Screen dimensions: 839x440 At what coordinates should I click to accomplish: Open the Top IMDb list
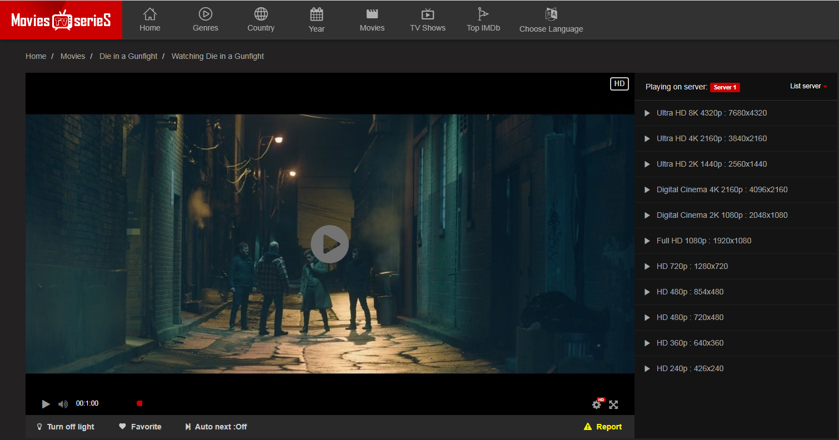point(483,20)
